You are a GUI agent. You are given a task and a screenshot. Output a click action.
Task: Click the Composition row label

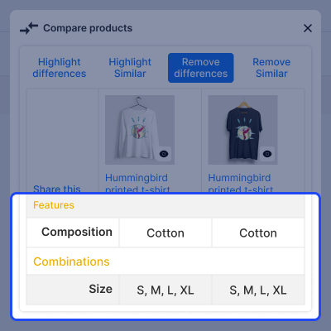coord(77,232)
